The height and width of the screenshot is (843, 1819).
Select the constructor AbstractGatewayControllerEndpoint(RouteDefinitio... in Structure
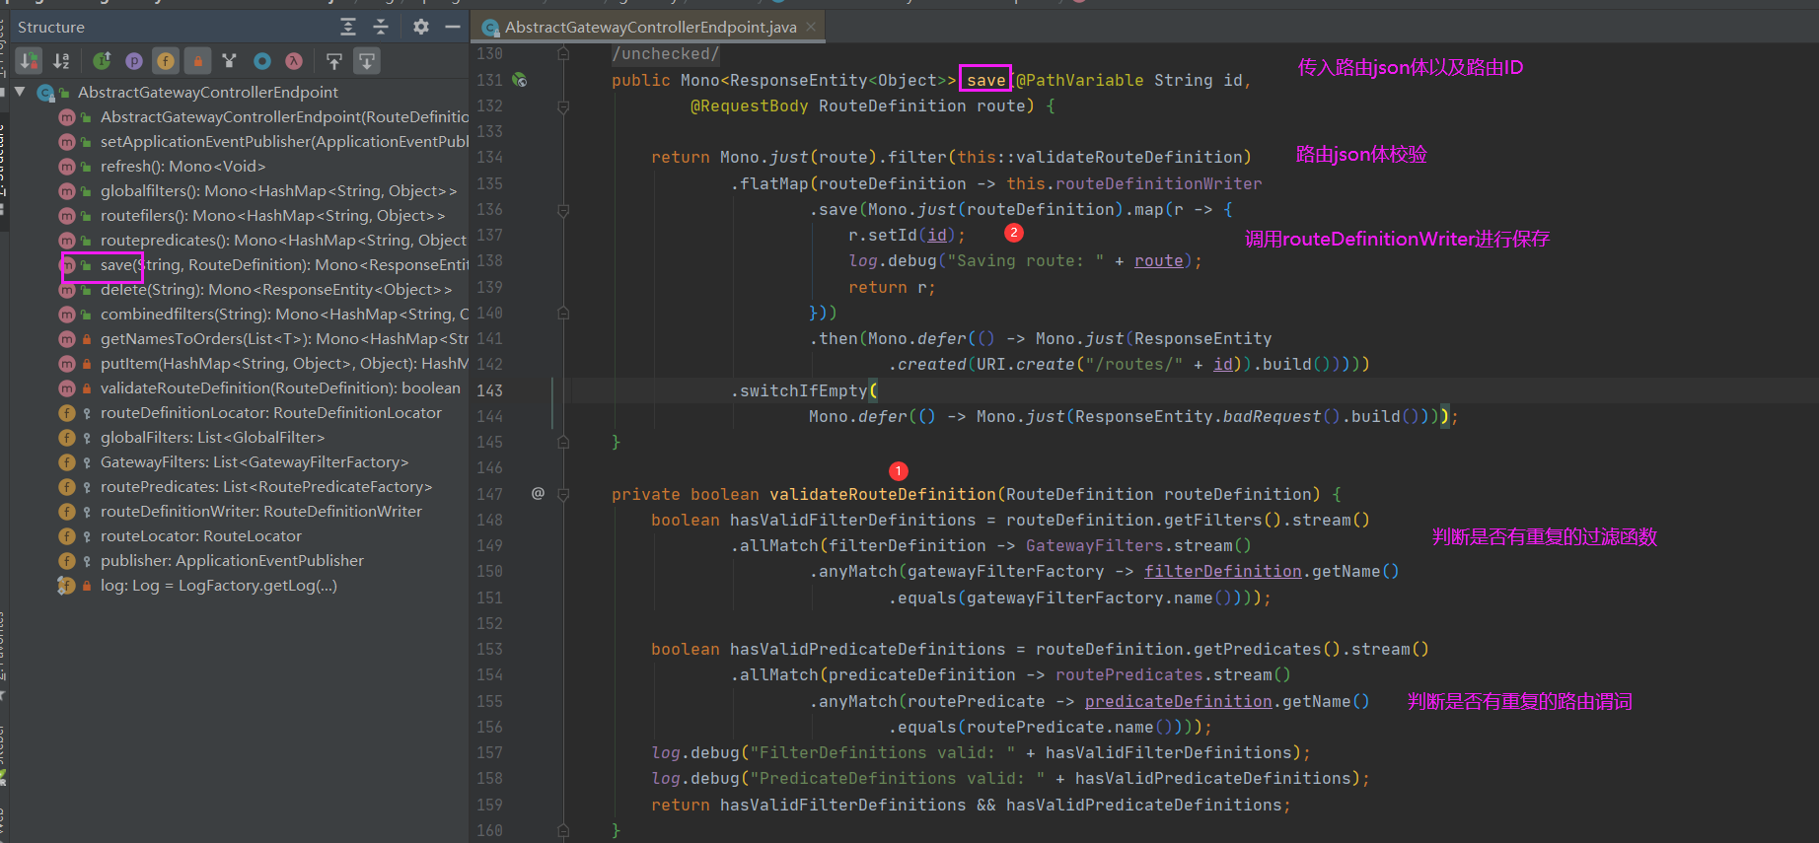tap(284, 117)
